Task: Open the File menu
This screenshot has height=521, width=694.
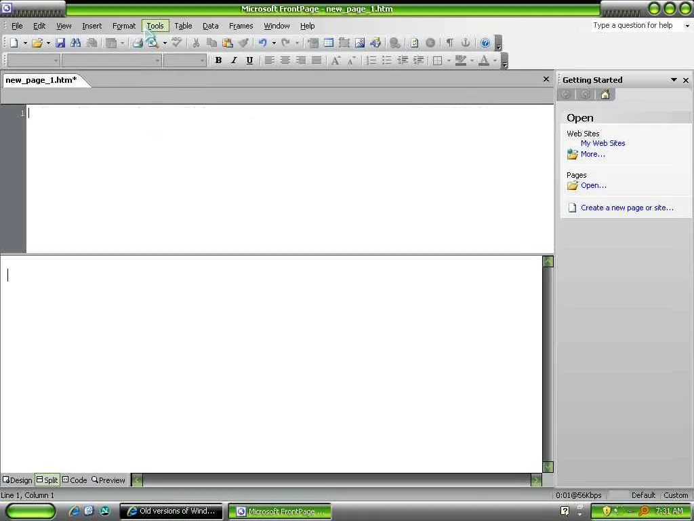Action: tap(17, 26)
